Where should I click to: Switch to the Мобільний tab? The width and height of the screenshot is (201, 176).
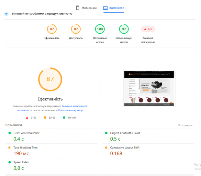86,8
